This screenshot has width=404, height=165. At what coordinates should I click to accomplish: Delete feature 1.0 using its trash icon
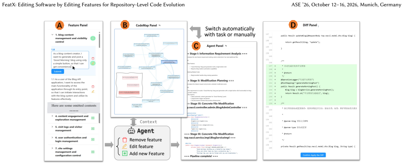coord(93,58)
